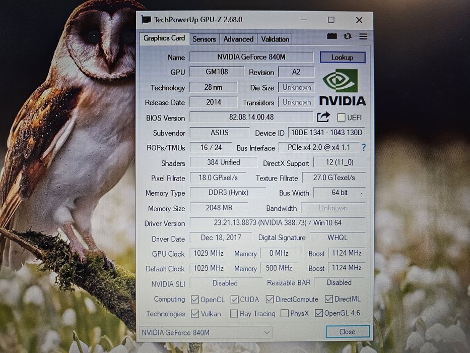Toggle the UEFI checkbox
Viewport: 470px width, 353px height.
click(x=341, y=117)
